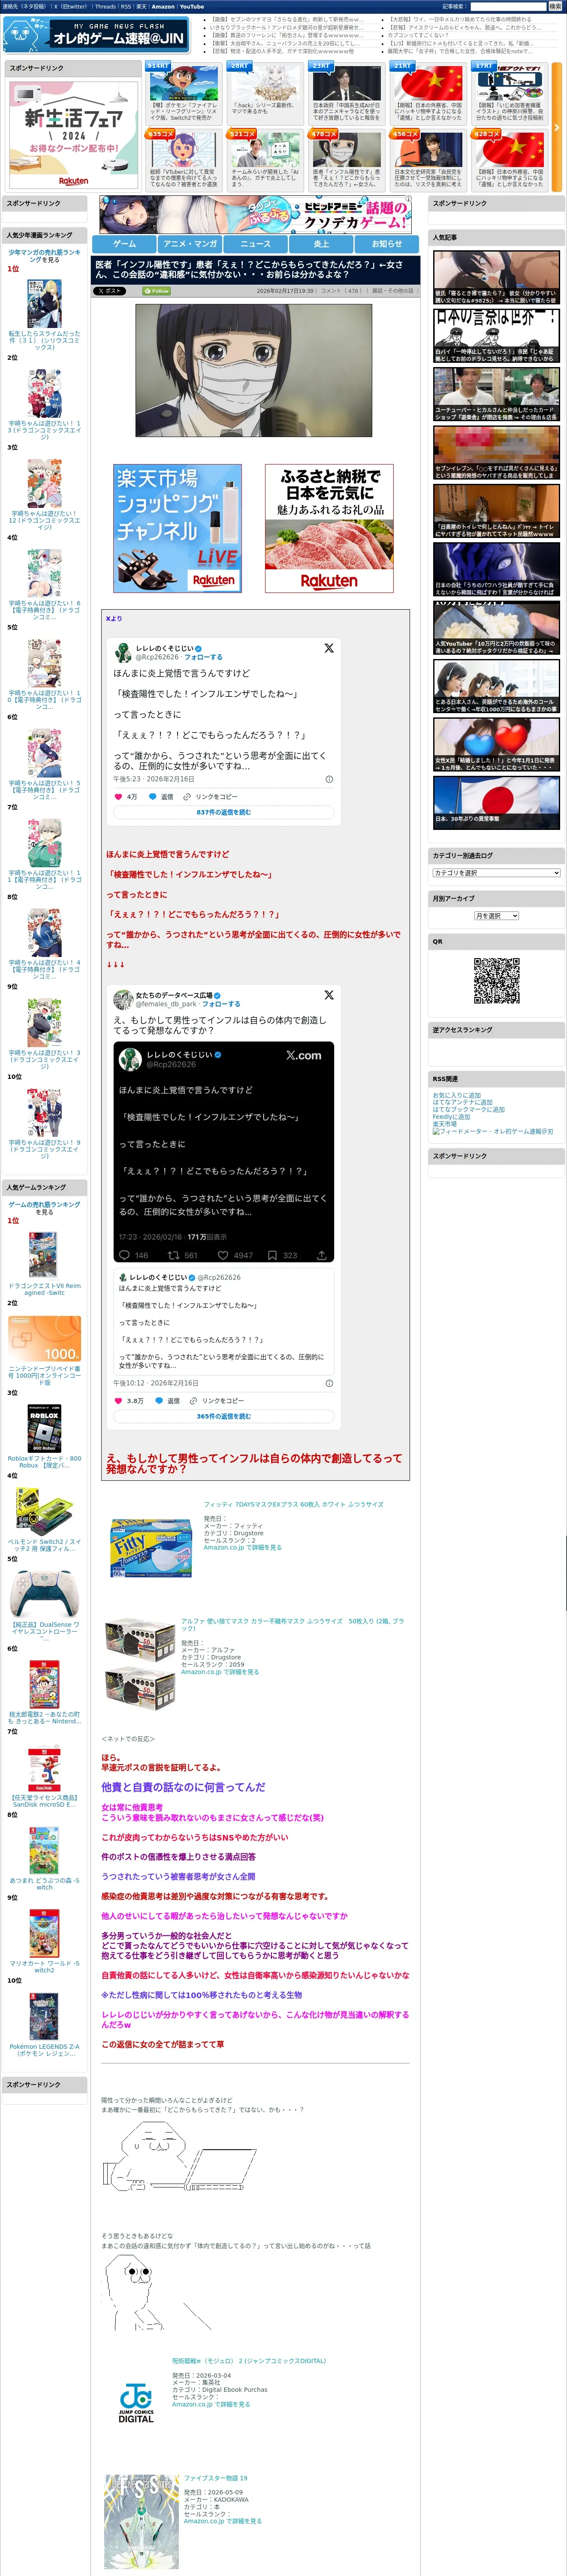This screenshot has width=567, height=2576.
Task: Click 365件の返信を読む button
Action: pyautogui.click(x=223, y=1417)
